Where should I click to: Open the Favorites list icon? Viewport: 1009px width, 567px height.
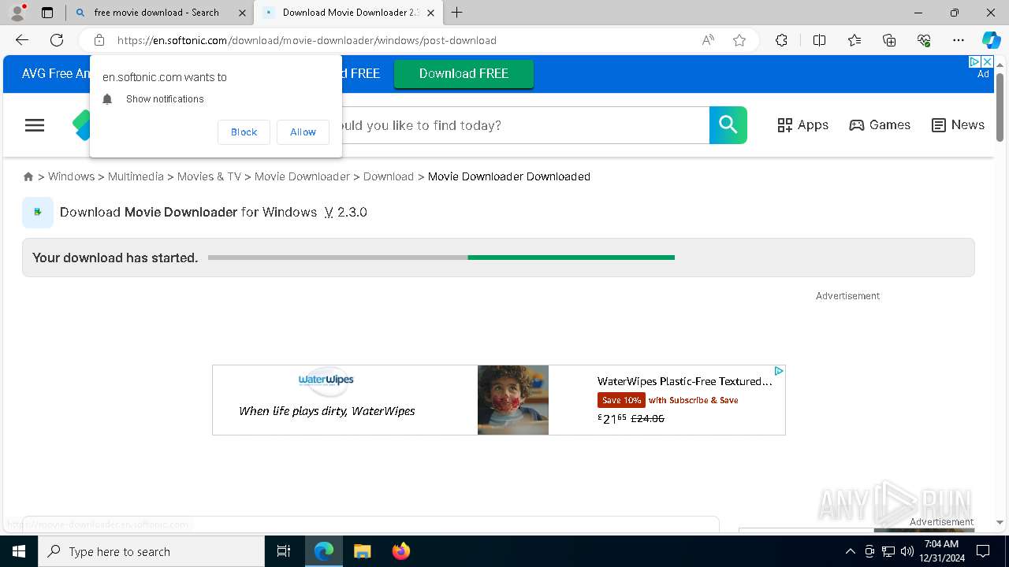[854, 40]
